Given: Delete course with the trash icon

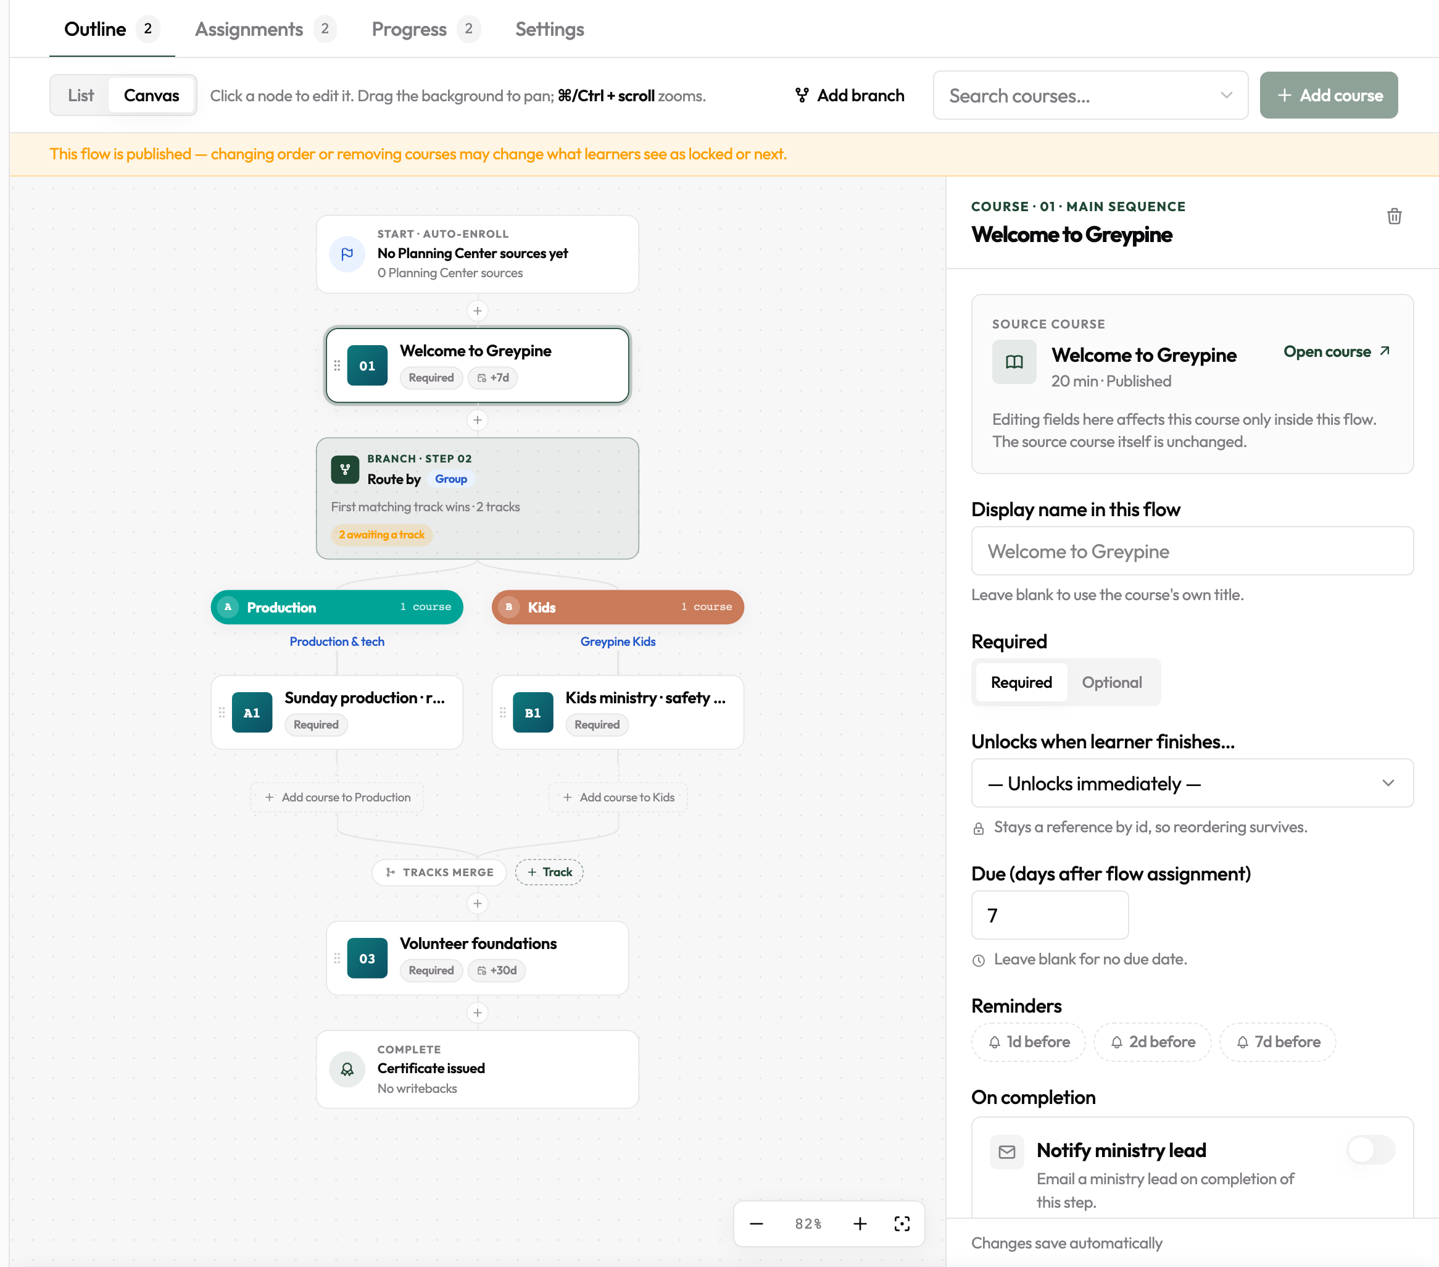Looking at the screenshot, I should (x=1394, y=216).
